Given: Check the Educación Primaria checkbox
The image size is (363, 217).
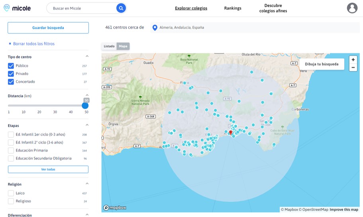Looking at the screenshot, I should click(x=11, y=151).
